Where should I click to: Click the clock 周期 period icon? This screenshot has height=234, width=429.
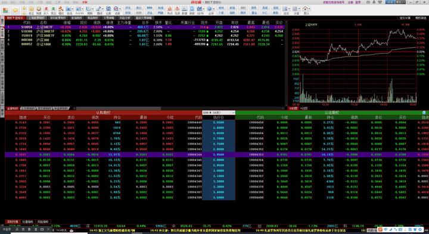click(89, 10)
